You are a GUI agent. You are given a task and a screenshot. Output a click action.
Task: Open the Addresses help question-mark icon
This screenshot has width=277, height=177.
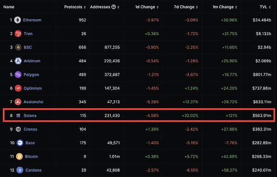pos(114,7)
